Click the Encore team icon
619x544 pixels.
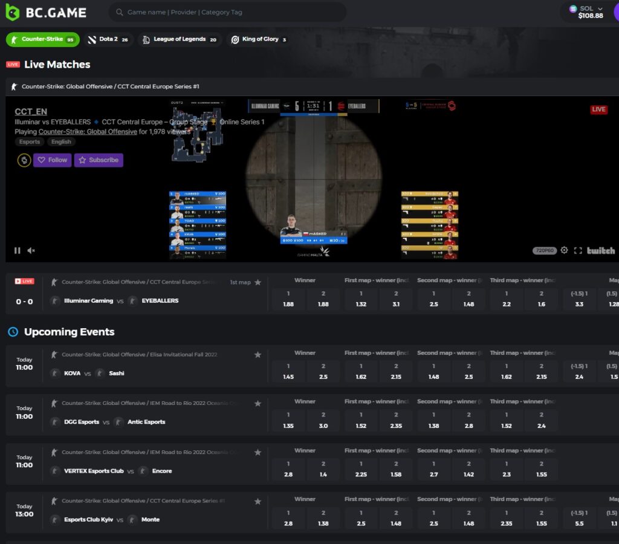tap(143, 471)
